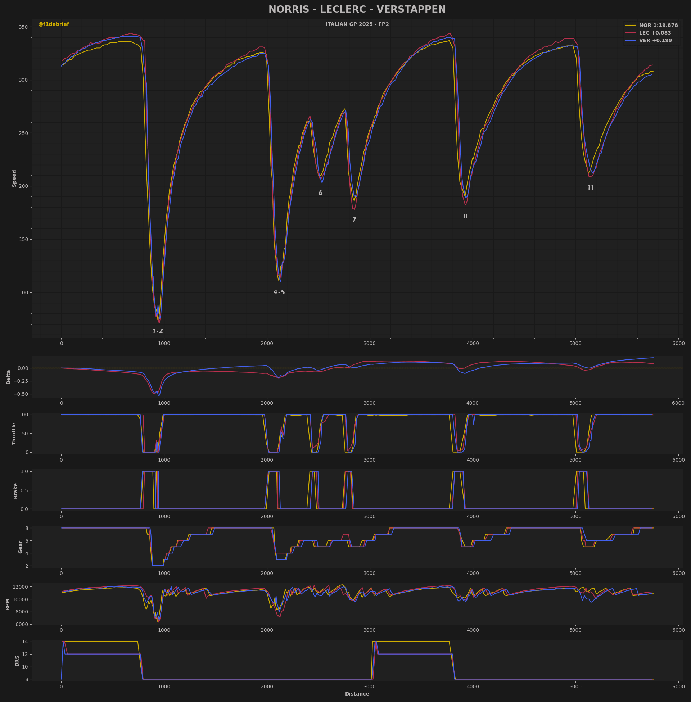Click the VER +0.199 legend entry
Image resolution: width=691 pixels, height=702 pixels.
coord(655,41)
